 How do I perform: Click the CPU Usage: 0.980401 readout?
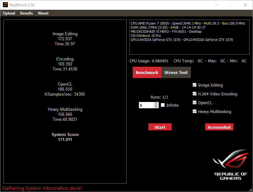pyautogui.click(x=149, y=61)
